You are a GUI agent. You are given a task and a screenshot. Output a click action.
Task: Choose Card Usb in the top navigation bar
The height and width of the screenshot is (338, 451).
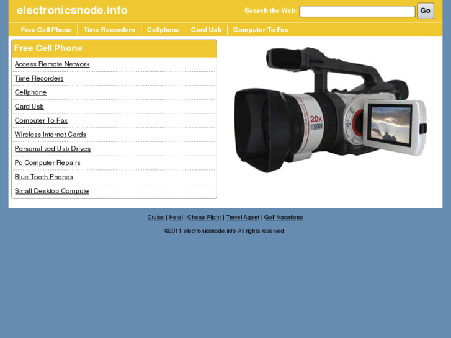pyautogui.click(x=206, y=30)
